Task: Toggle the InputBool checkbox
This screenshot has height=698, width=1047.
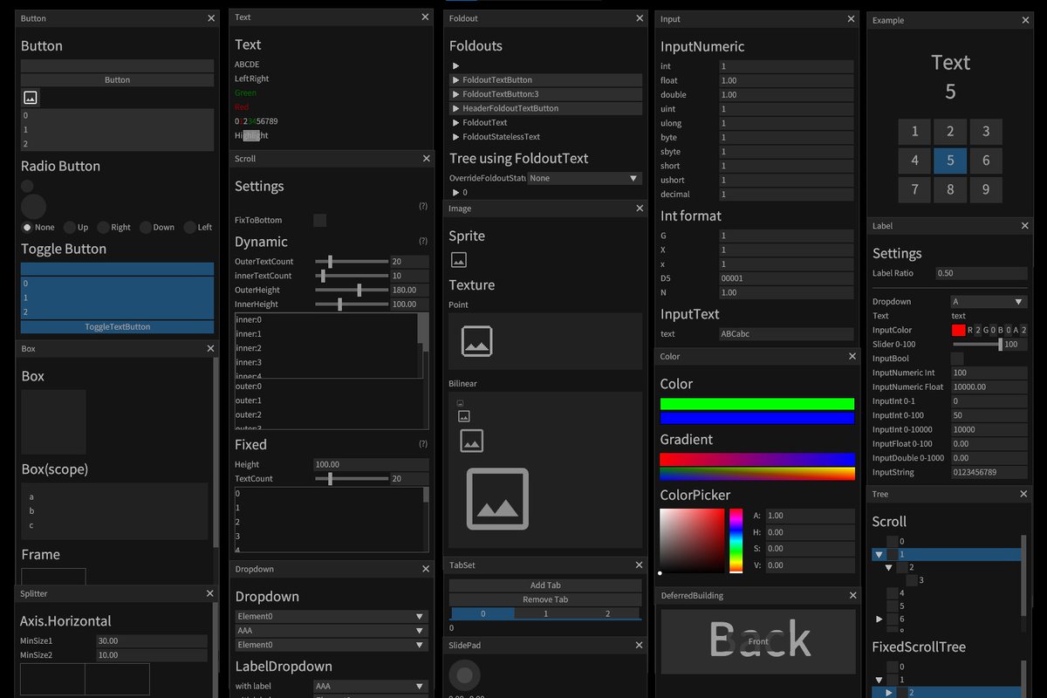Action: point(957,359)
